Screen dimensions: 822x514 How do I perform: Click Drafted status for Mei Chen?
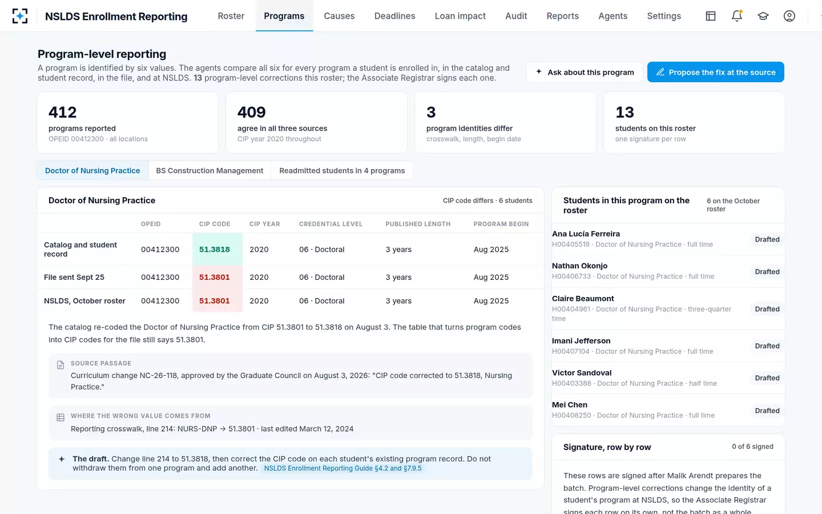coord(767,411)
